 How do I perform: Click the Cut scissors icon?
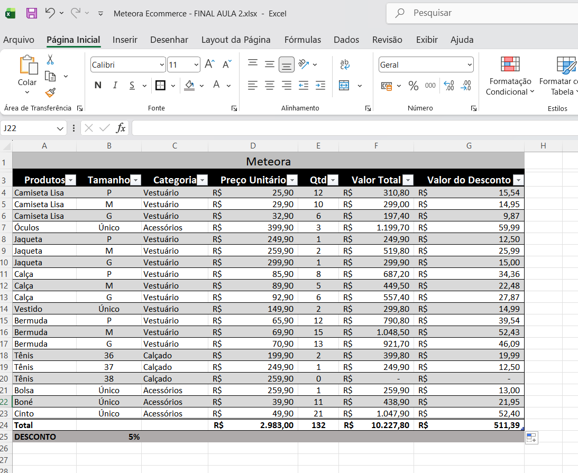tap(50, 59)
